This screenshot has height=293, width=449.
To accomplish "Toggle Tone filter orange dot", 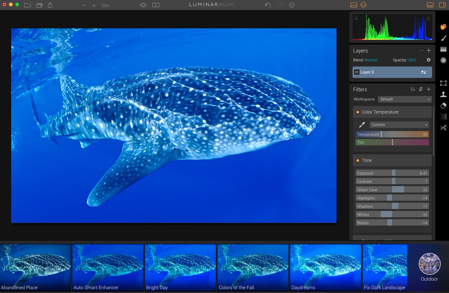I will [358, 160].
